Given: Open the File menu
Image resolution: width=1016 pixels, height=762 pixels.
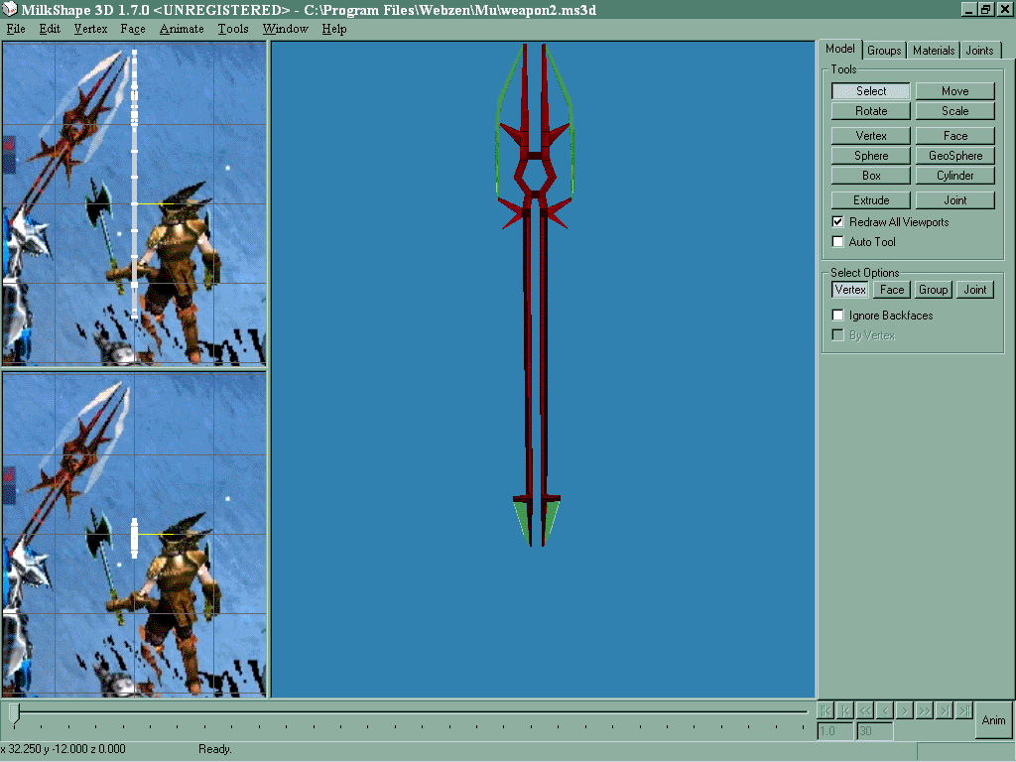Looking at the screenshot, I should [16, 29].
